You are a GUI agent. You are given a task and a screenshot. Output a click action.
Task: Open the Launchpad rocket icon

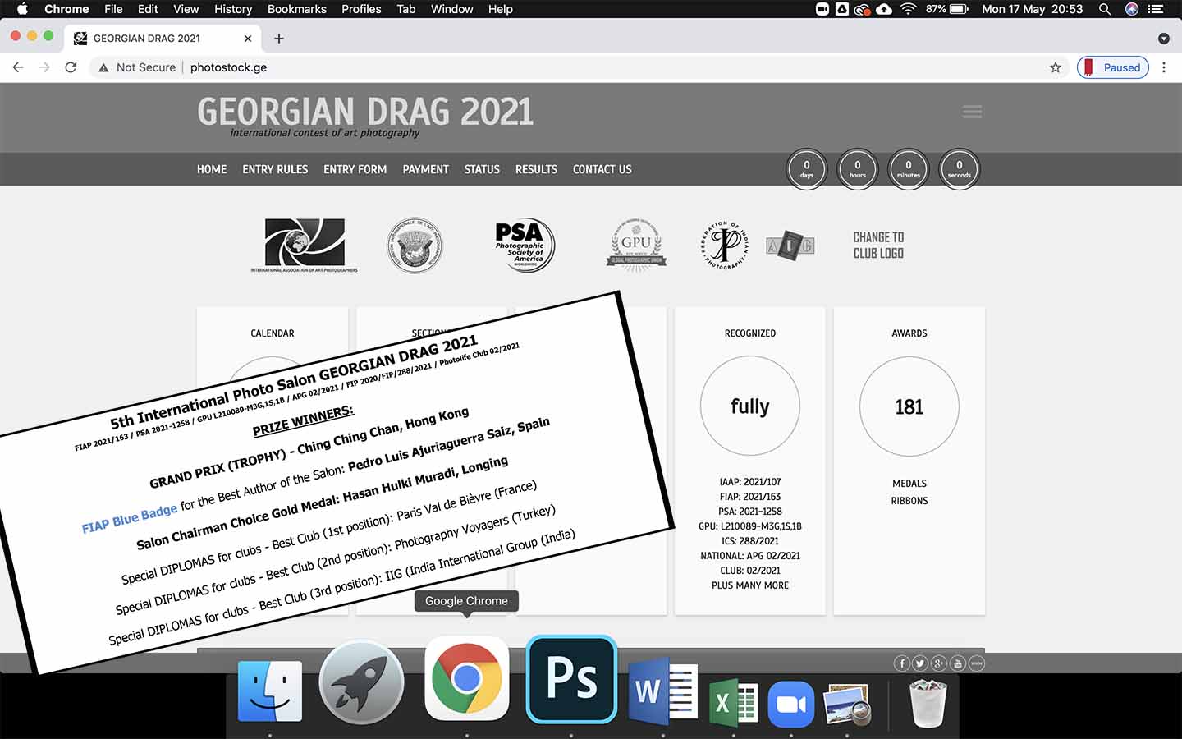tap(361, 682)
